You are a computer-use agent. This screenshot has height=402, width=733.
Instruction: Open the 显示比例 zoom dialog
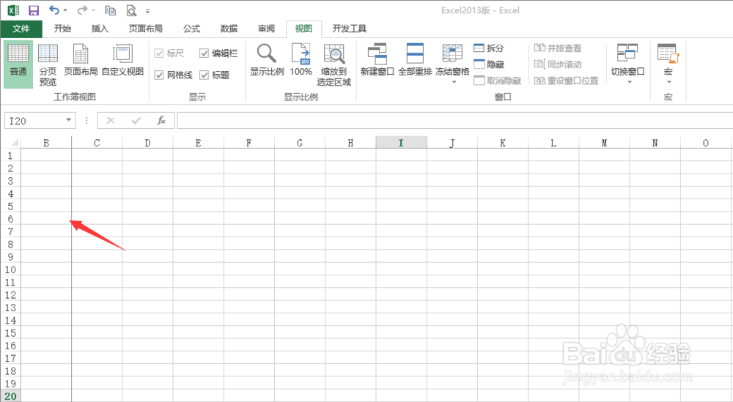click(x=267, y=60)
